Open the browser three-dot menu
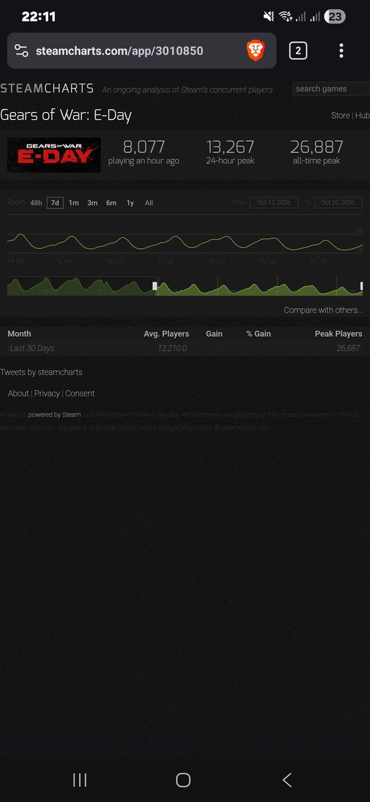The image size is (370, 802). coord(341,51)
